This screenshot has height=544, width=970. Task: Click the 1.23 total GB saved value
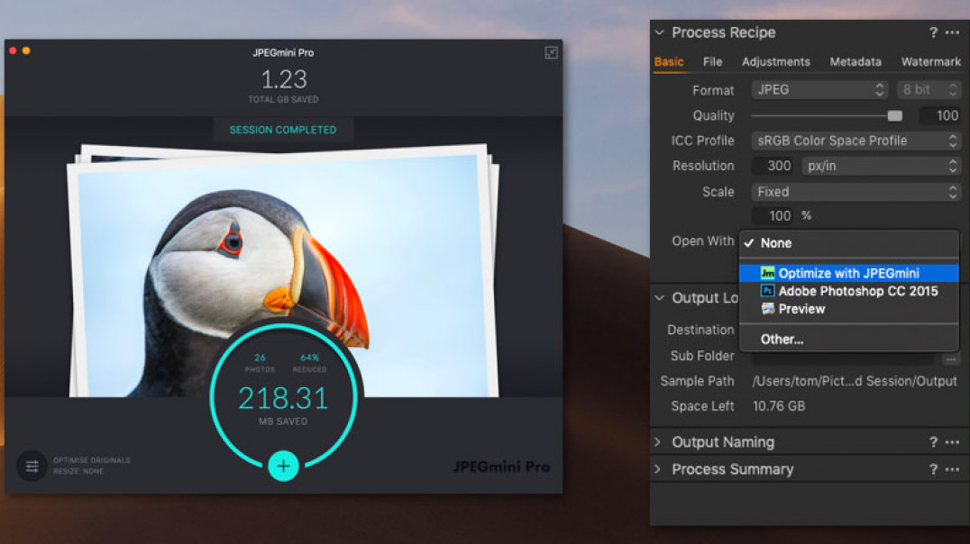click(284, 79)
